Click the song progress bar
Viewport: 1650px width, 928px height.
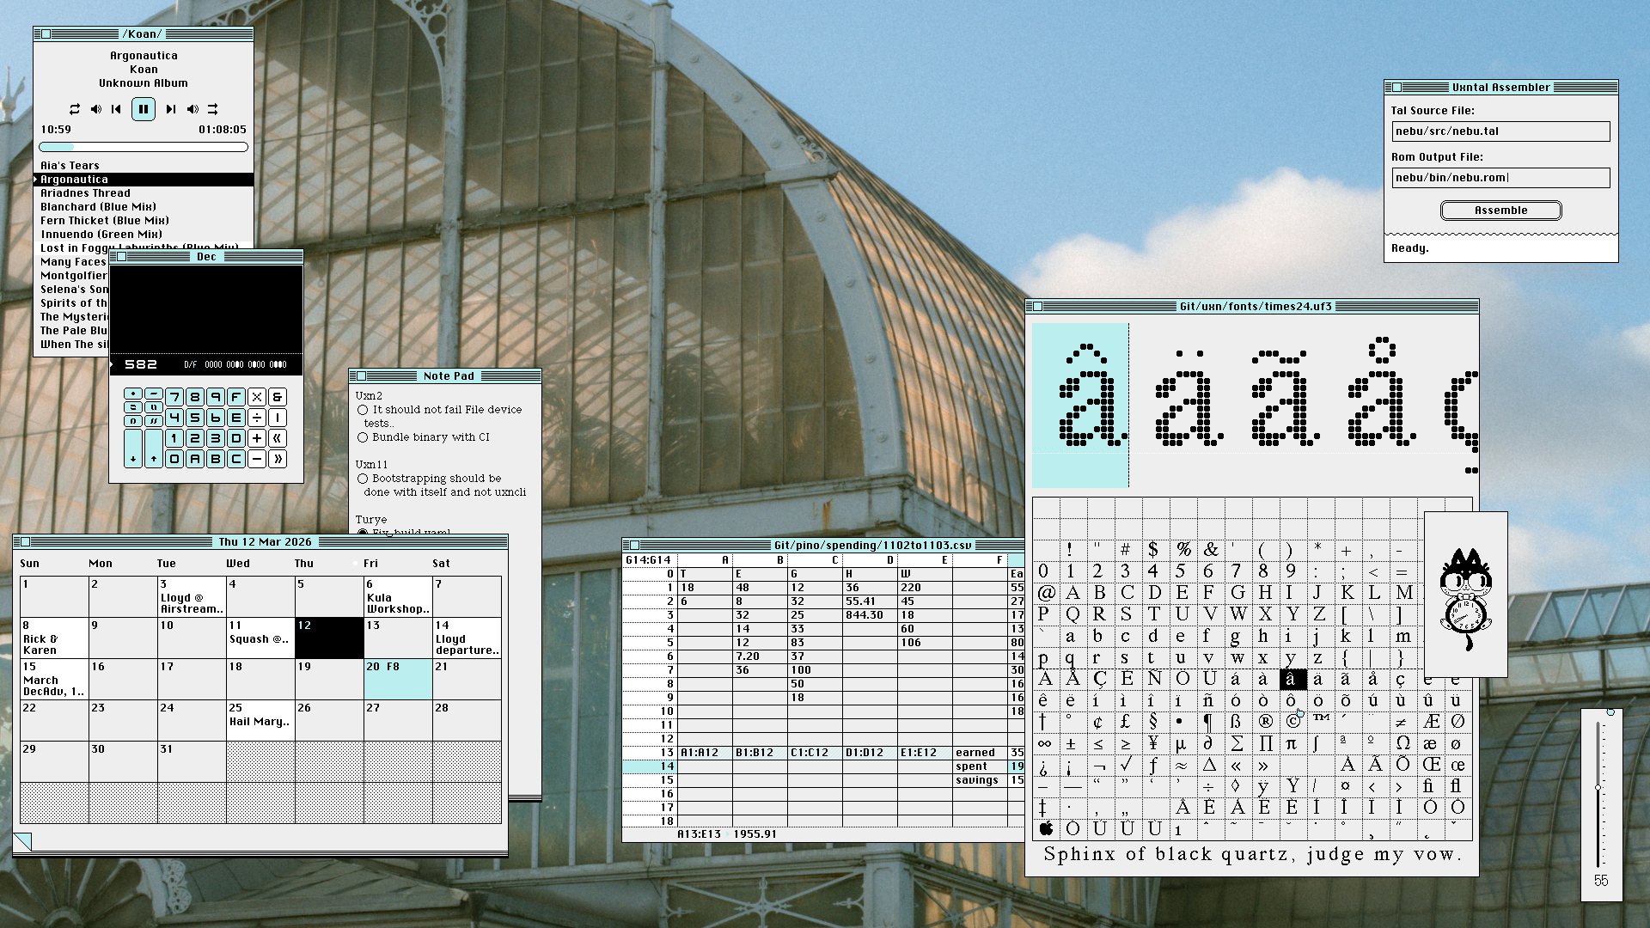tap(144, 147)
